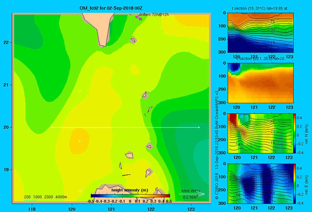This screenshot has width=312, height=212.
Task: Click the "1000" depth contour legend entry
Action: point(37,197)
